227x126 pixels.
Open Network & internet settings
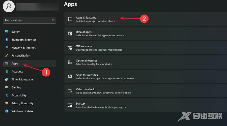point(30,48)
